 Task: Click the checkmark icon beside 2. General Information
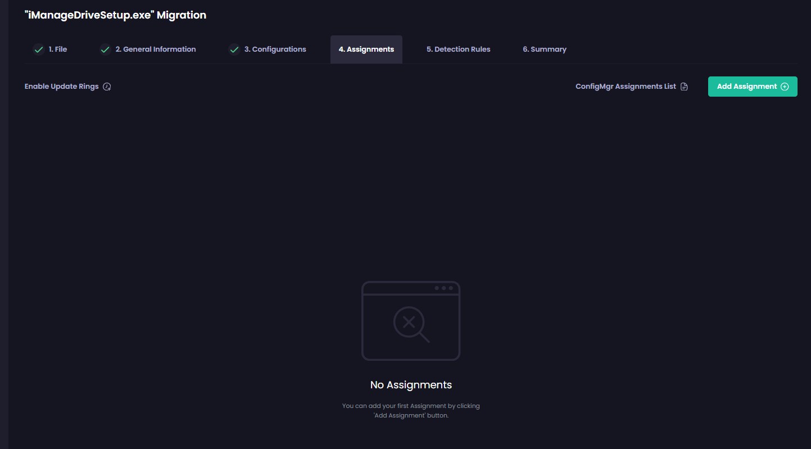105,49
